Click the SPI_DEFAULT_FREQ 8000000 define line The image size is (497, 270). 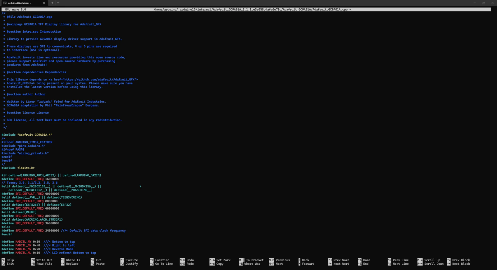30,201
